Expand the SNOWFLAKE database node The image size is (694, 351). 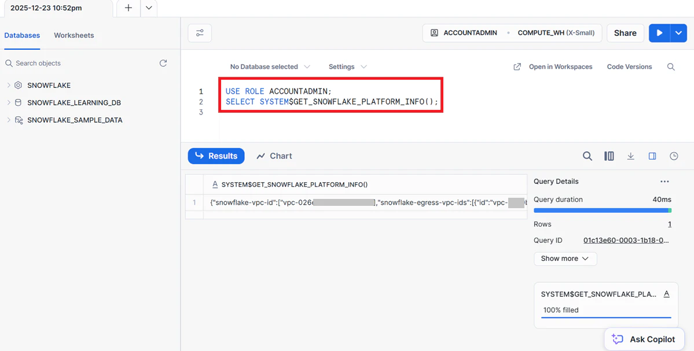point(9,86)
